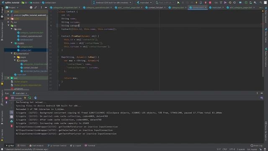Select the Console tab in Run panel
This screenshot has width=268, height=151.
pyautogui.click(x=16, y=98)
